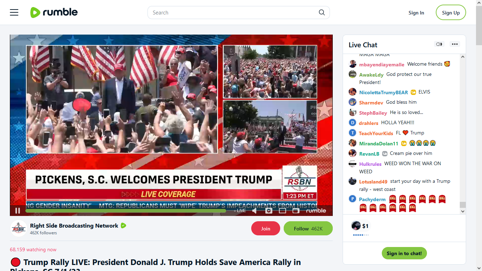The width and height of the screenshot is (482, 271).
Task: Click the gray badge next to RevanLB
Action: (385, 153)
